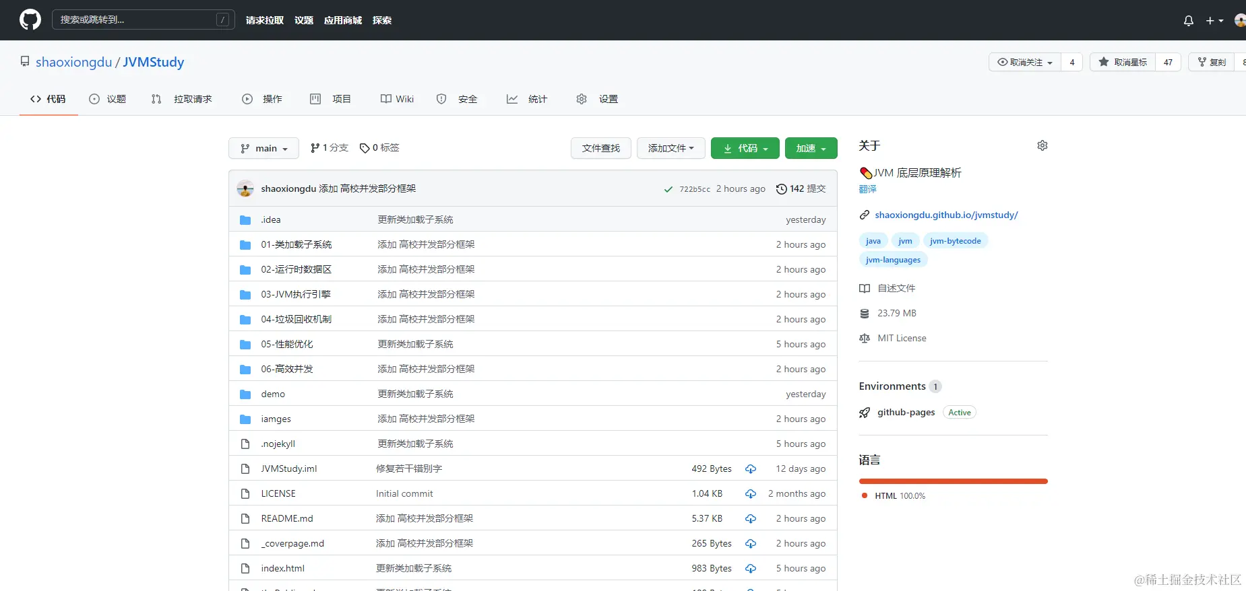Click the rocket icon beside github-pages
1246x591 pixels.
[865, 413]
